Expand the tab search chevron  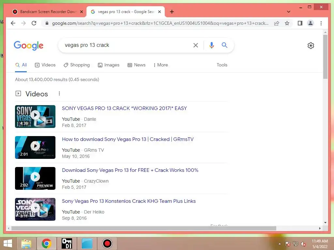[289, 12]
